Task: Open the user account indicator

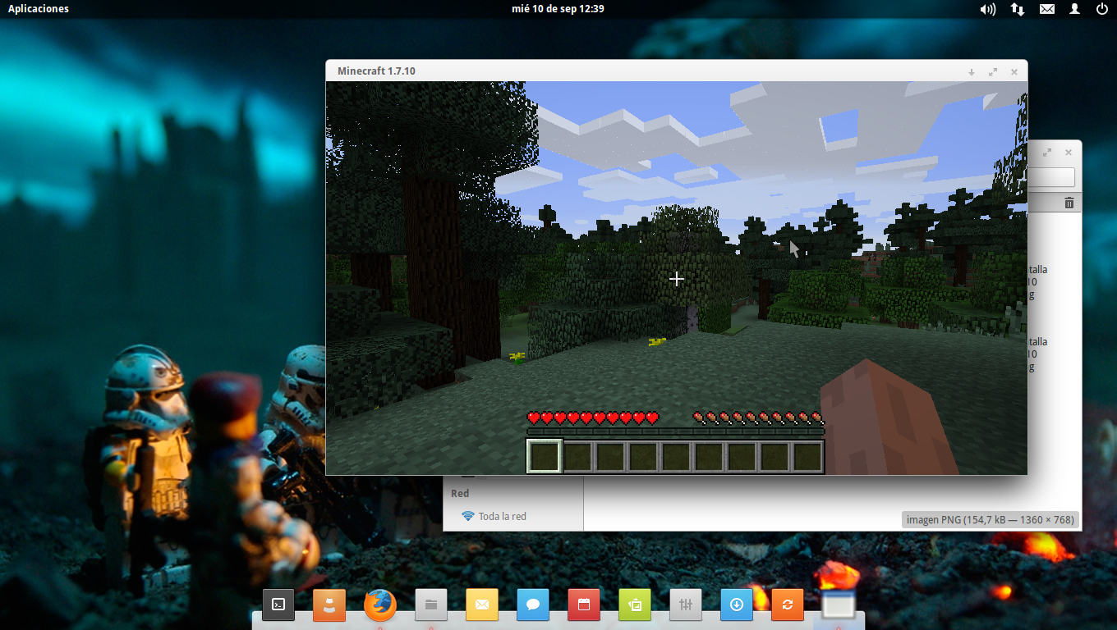Action: coord(1074,9)
